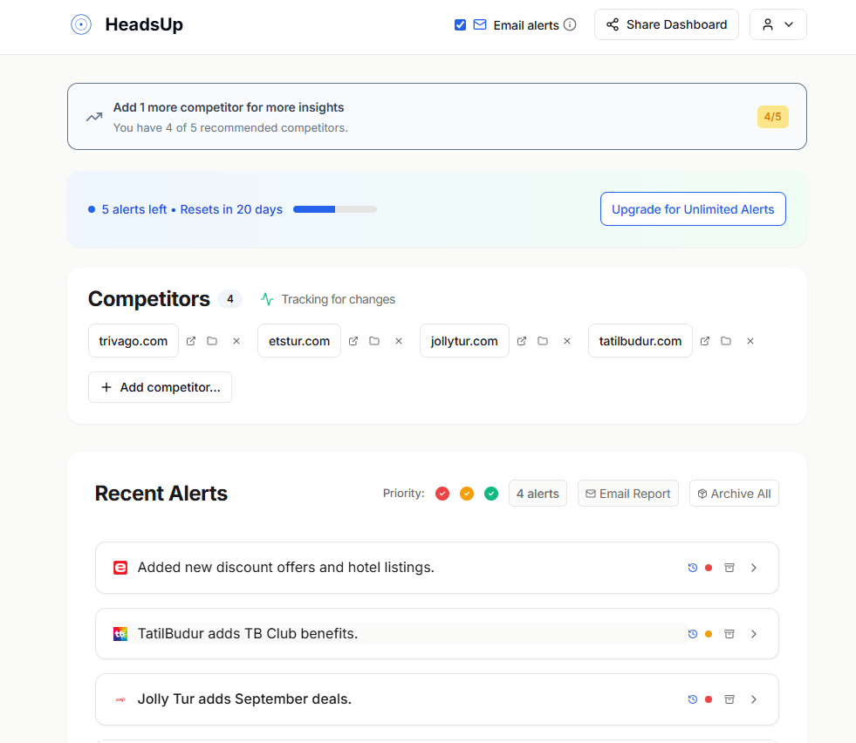The image size is (856, 743).
Task: Click the Jolly Tur favicon icon
Action: [120, 699]
